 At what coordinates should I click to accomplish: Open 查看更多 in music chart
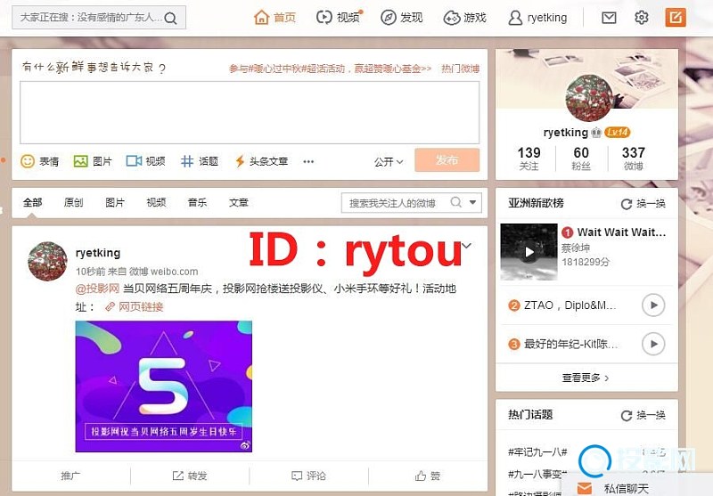(x=586, y=378)
